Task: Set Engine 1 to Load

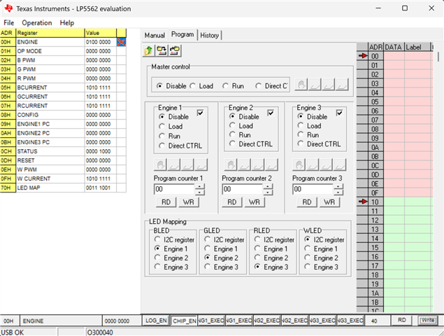Action: click(171, 127)
